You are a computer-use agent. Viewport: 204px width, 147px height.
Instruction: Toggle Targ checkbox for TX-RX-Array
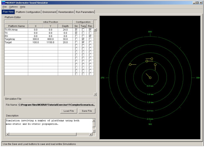(x=83, y=30)
